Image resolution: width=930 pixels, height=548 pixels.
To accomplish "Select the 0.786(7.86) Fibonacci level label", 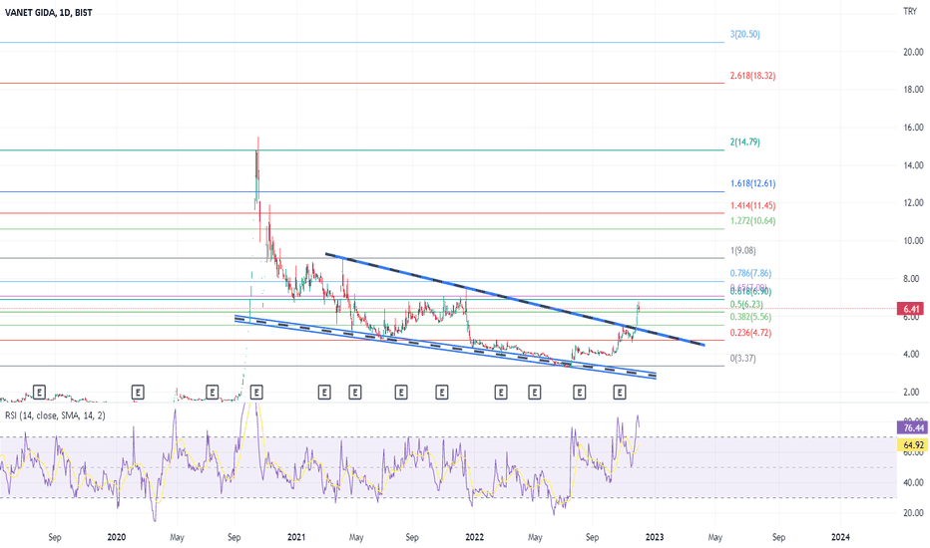I will coord(750,273).
